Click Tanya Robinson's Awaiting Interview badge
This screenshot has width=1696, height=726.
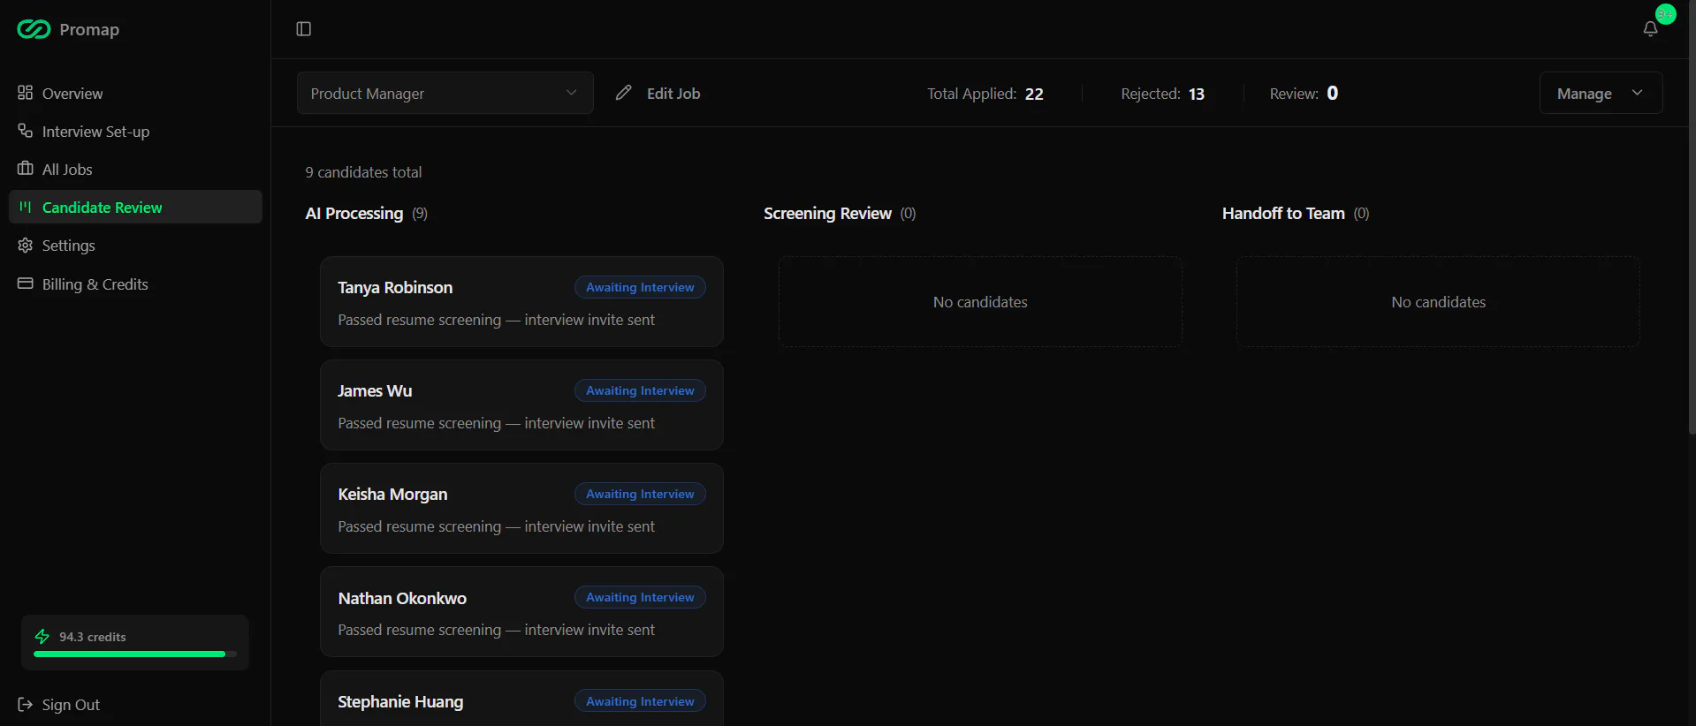640,287
